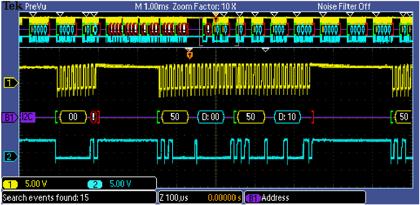The image size is (420, 205).
Task: Click the red error exclamation packet on bus
Action: [93, 117]
